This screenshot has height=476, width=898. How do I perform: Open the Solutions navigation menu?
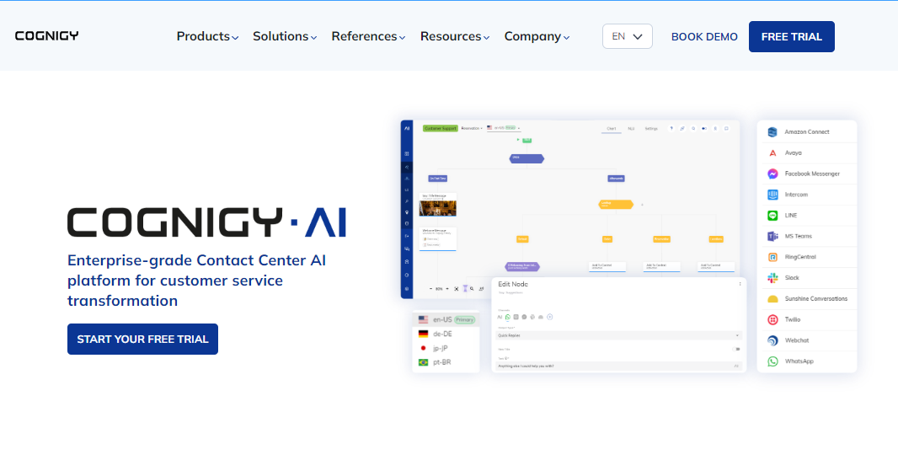pyautogui.click(x=285, y=36)
